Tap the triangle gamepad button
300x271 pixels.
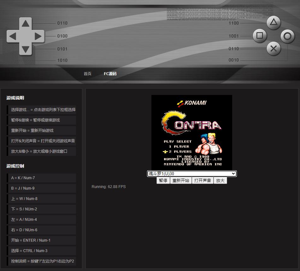(x=274, y=23)
